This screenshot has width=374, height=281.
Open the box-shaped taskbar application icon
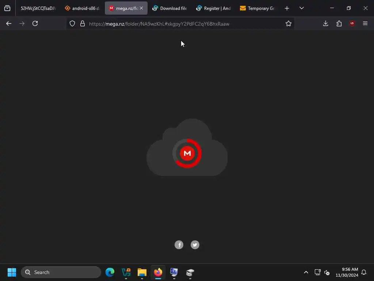coord(190,272)
